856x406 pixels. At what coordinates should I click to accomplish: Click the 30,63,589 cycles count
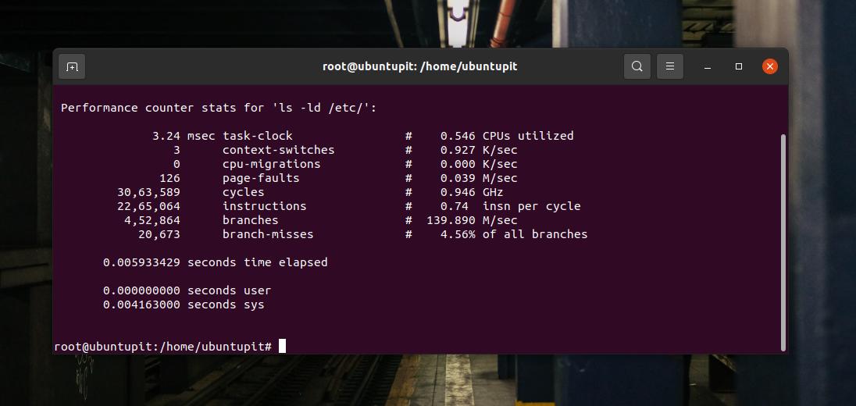point(148,192)
